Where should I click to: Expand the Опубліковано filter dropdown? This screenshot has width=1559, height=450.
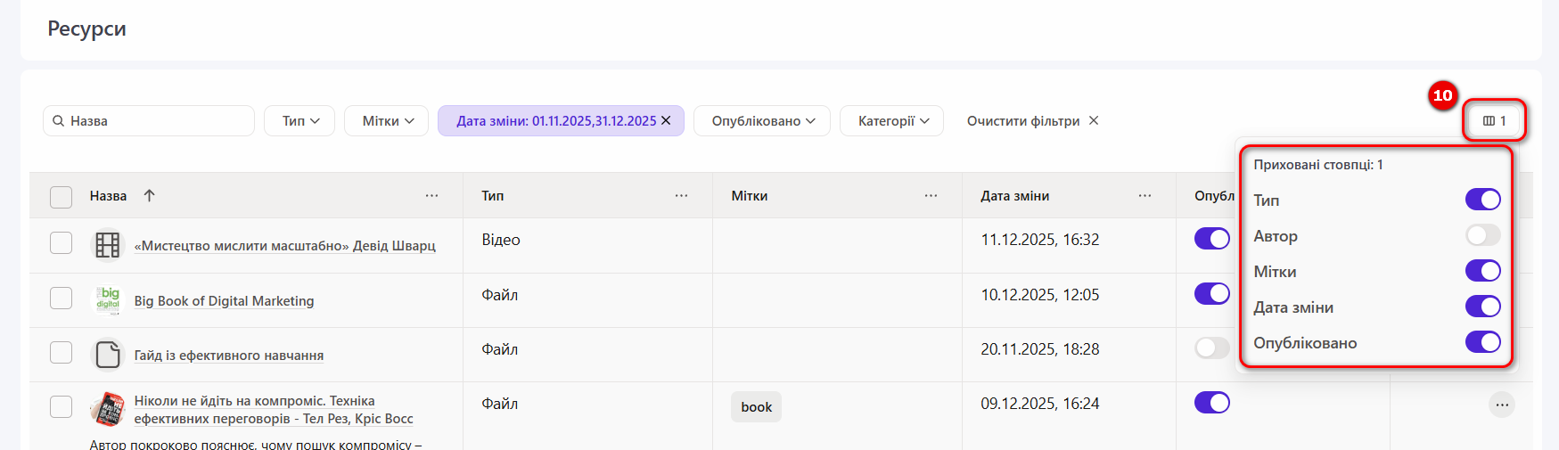coord(762,121)
